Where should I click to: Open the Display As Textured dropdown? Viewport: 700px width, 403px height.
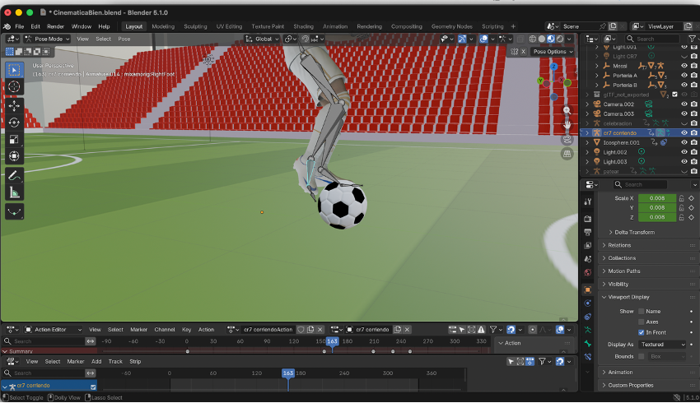pos(662,345)
